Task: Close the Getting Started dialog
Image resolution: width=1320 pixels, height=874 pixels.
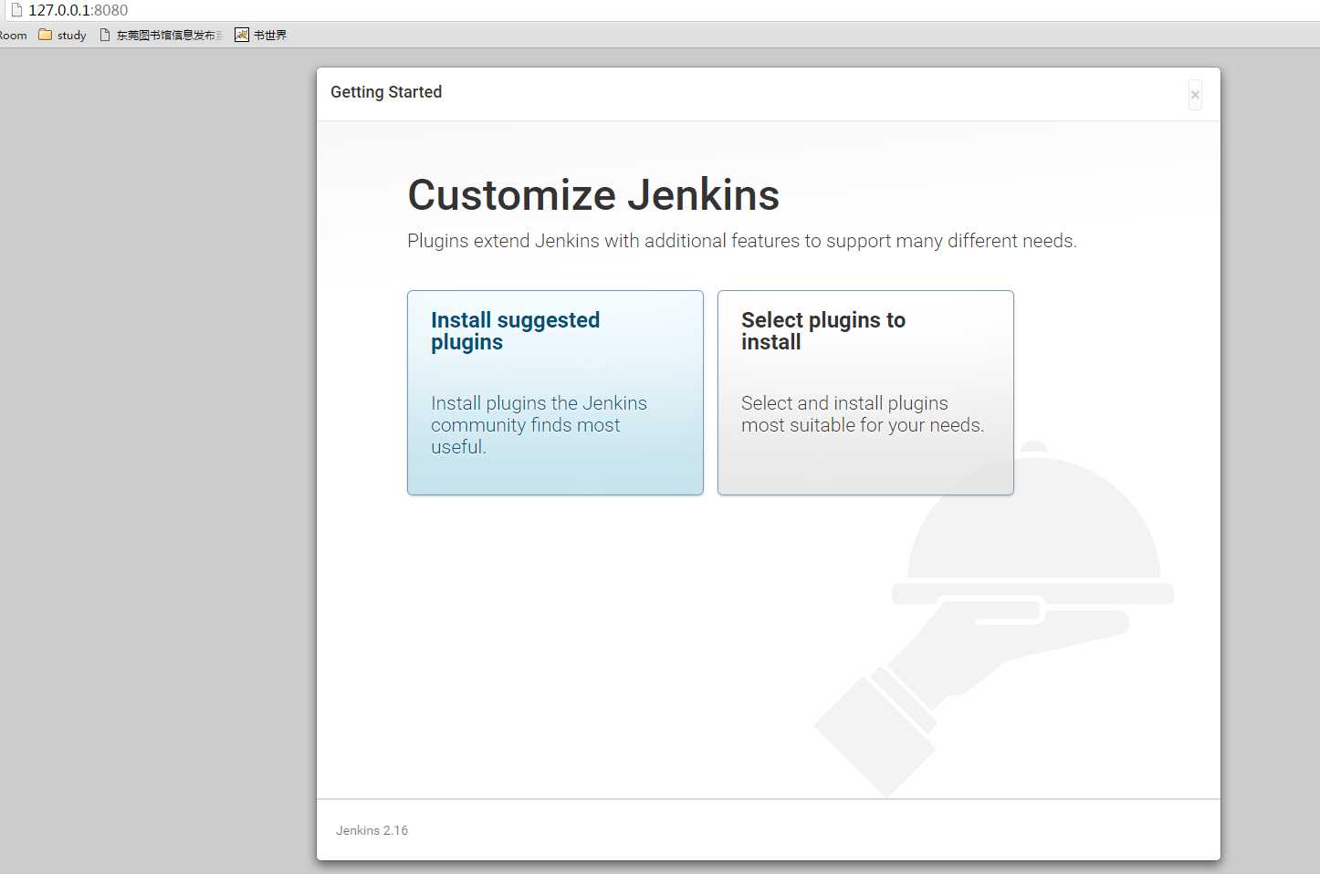Action: tap(1195, 95)
